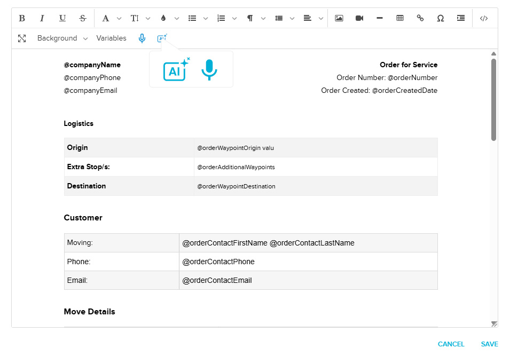The height and width of the screenshot is (356, 510).
Task: Click the small AI toolbar icon
Action: coord(162,38)
